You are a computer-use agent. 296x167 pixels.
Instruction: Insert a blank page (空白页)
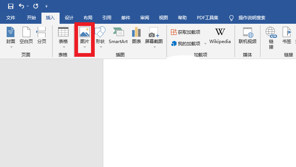pos(26,36)
